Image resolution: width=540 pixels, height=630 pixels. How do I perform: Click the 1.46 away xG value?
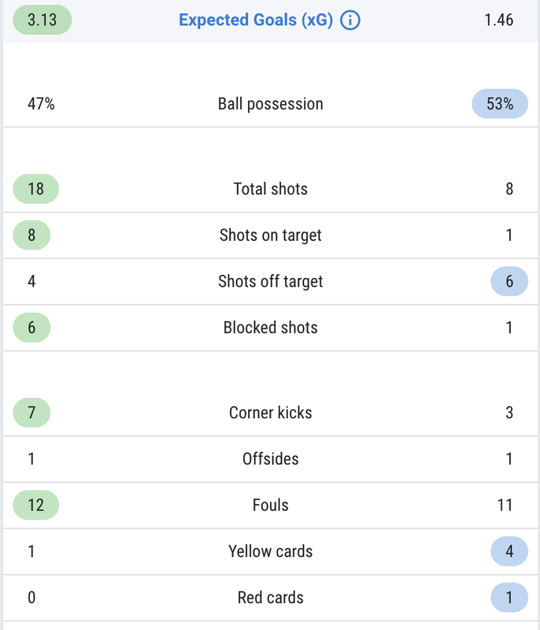(498, 20)
